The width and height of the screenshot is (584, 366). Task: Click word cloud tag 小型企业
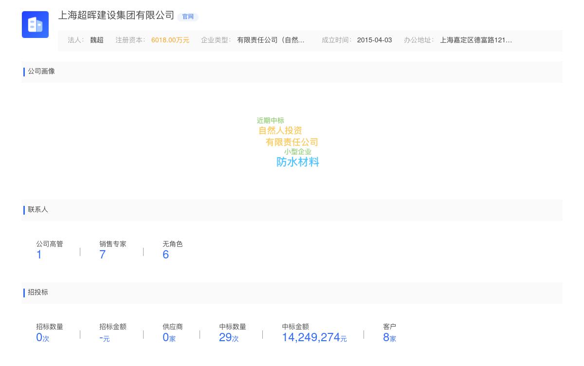(298, 152)
